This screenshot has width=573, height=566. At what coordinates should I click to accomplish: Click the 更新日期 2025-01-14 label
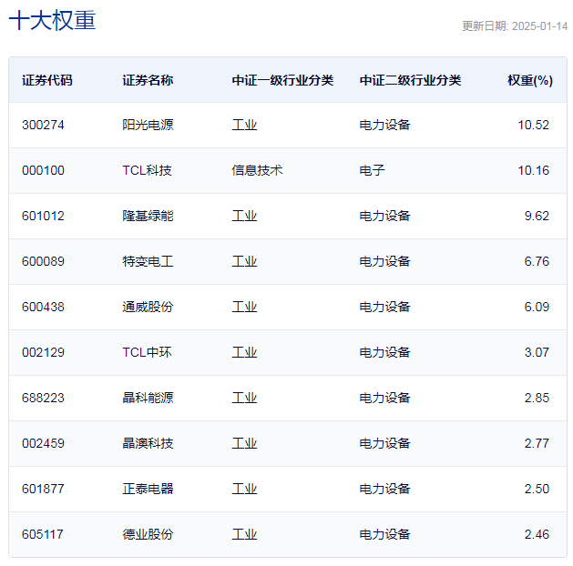coord(515,26)
